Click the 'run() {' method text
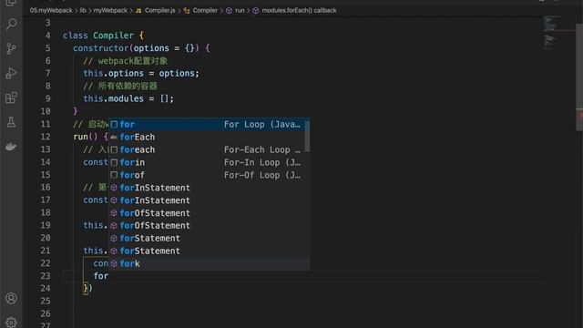The width and height of the screenshot is (583, 328). 91,137
